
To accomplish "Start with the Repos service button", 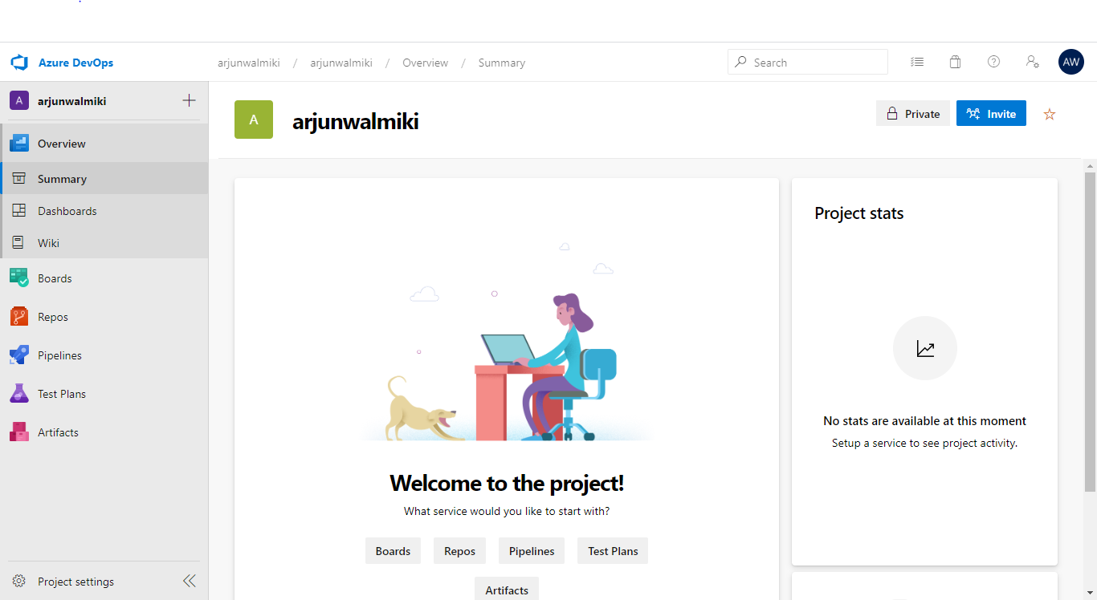I will 459,551.
